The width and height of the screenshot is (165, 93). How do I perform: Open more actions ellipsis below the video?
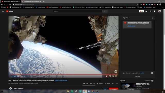tap(117, 84)
